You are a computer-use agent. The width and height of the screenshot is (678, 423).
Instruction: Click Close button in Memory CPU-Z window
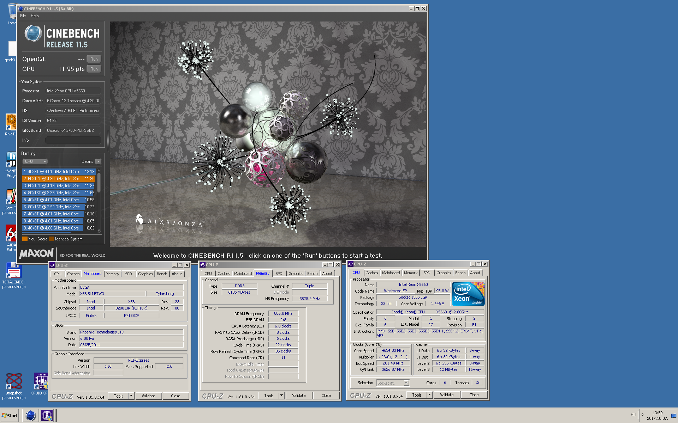(326, 396)
